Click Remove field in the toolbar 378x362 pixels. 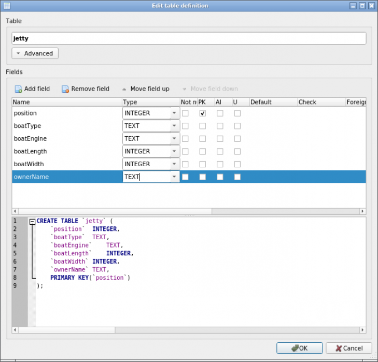point(86,89)
